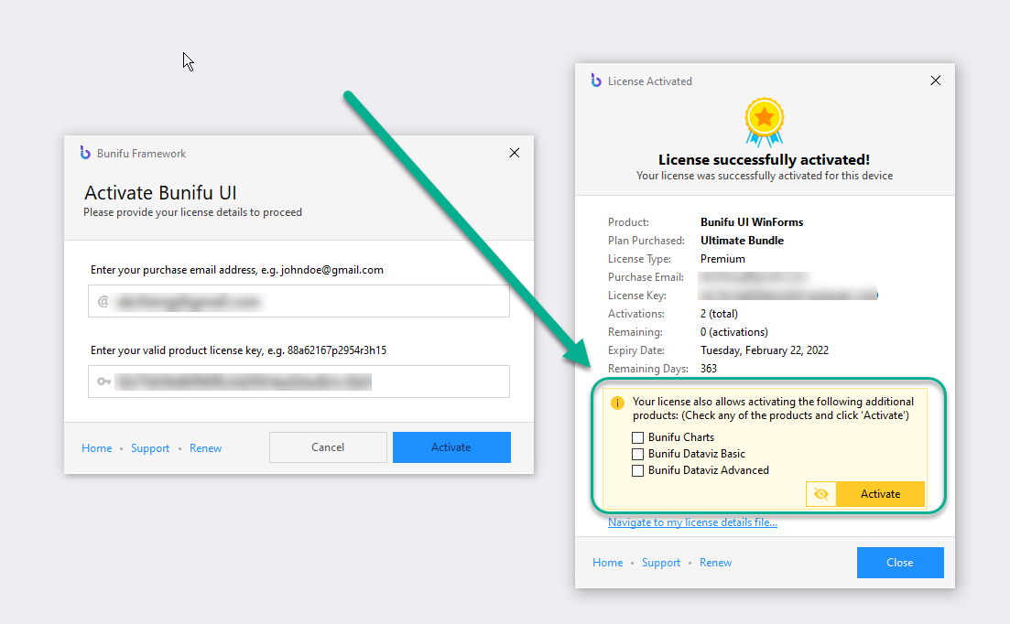This screenshot has width=1010, height=624.
Task: Open Navigate to my license details file link
Action: tap(692, 522)
